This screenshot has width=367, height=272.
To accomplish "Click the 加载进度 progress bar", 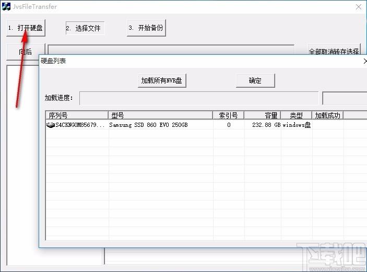I will pos(198,98).
